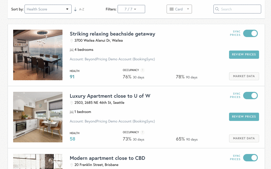Click location pin beside 3700 Wailea Alanui Dr

71,41
